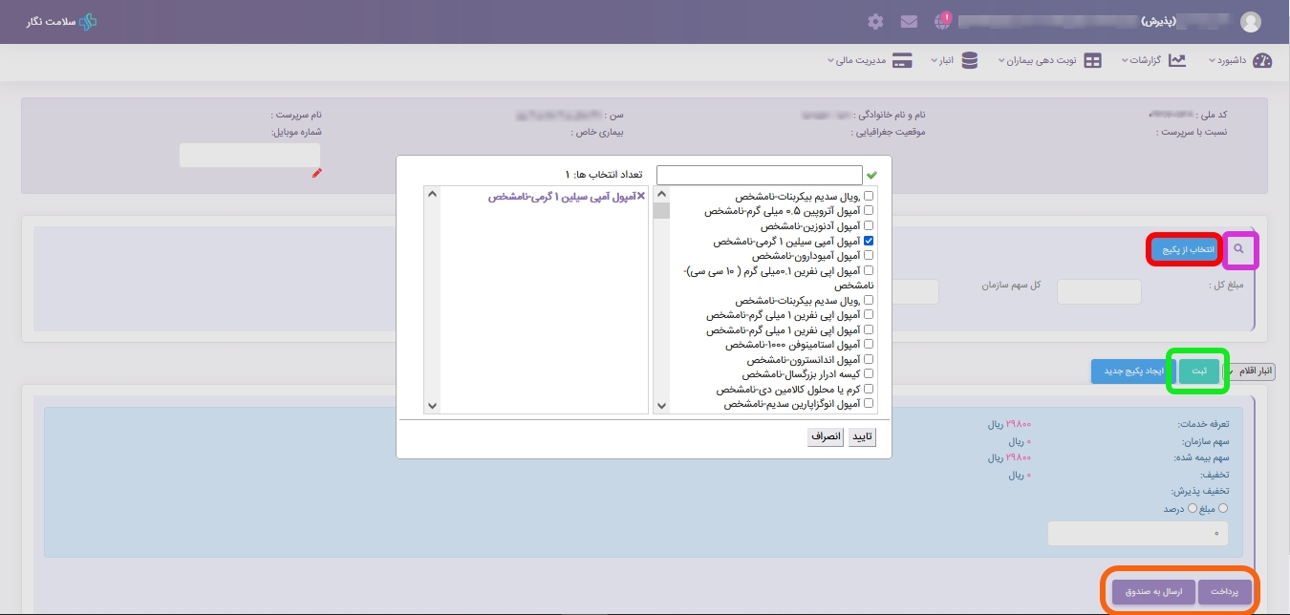
Task: Click the search input field in dialog
Action: (759, 176)
